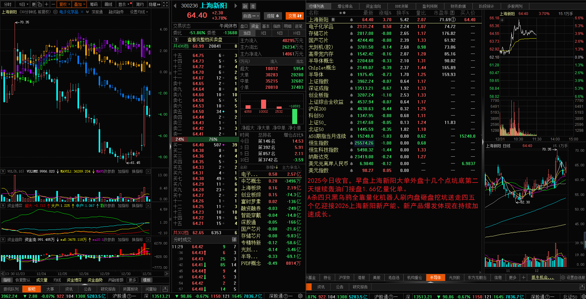Expand bottom-left panel via up arrow handle
The height and width of the screenshot is (299, 586).
pyautogui.click(x=85, y=284)
